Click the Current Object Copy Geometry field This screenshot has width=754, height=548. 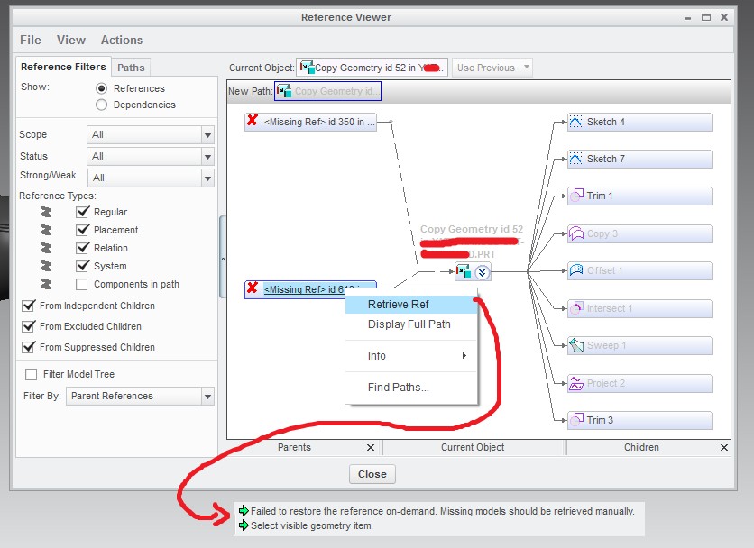pos(372,68)
